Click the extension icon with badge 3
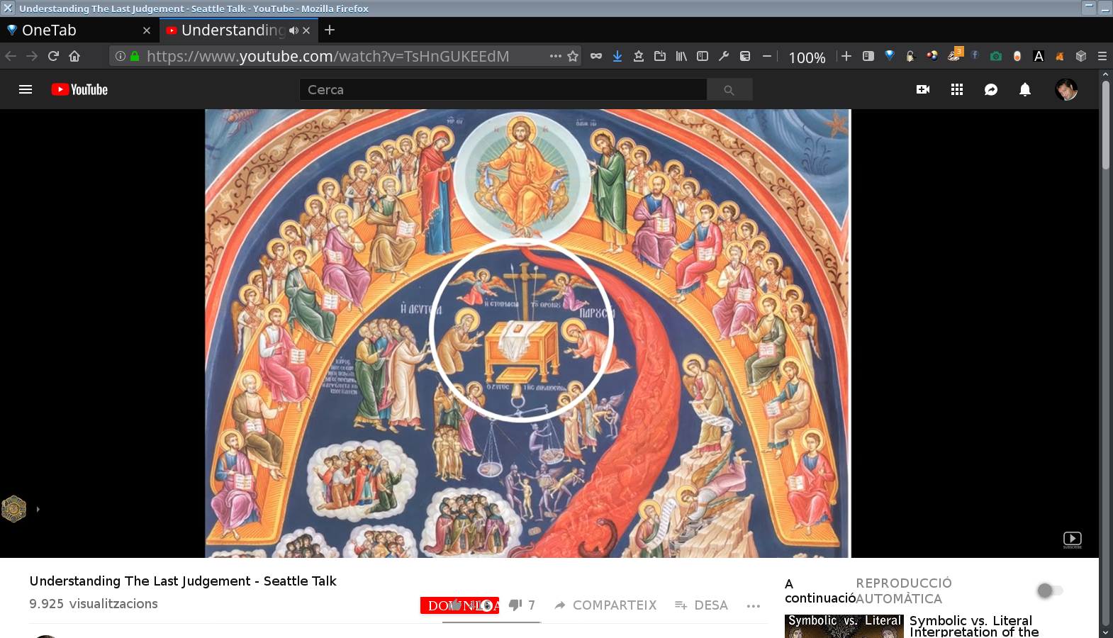This screenshot has width=1113, height=638. [954, 55]
